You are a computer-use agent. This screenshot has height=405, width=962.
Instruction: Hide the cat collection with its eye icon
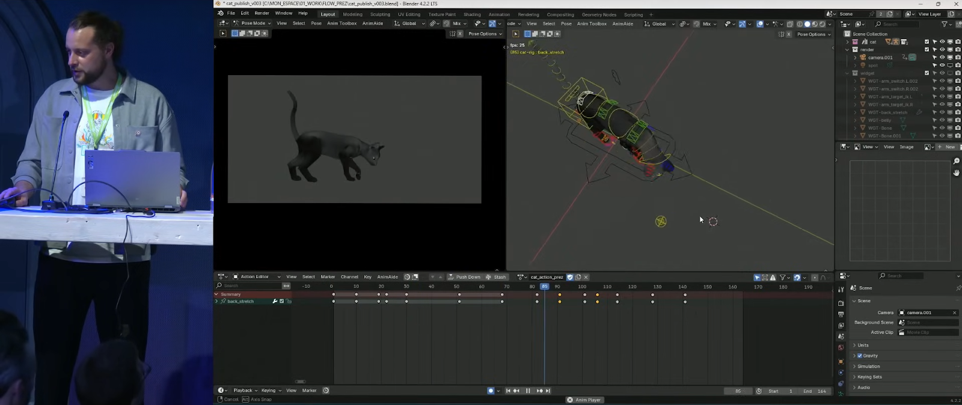(942, 42)
